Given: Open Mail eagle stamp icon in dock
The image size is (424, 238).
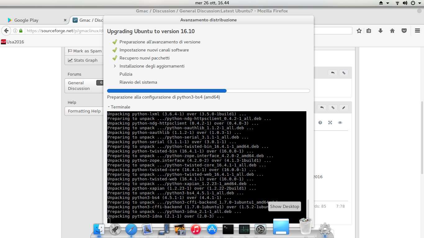Looking at the screenshot, I should point(147,230).
